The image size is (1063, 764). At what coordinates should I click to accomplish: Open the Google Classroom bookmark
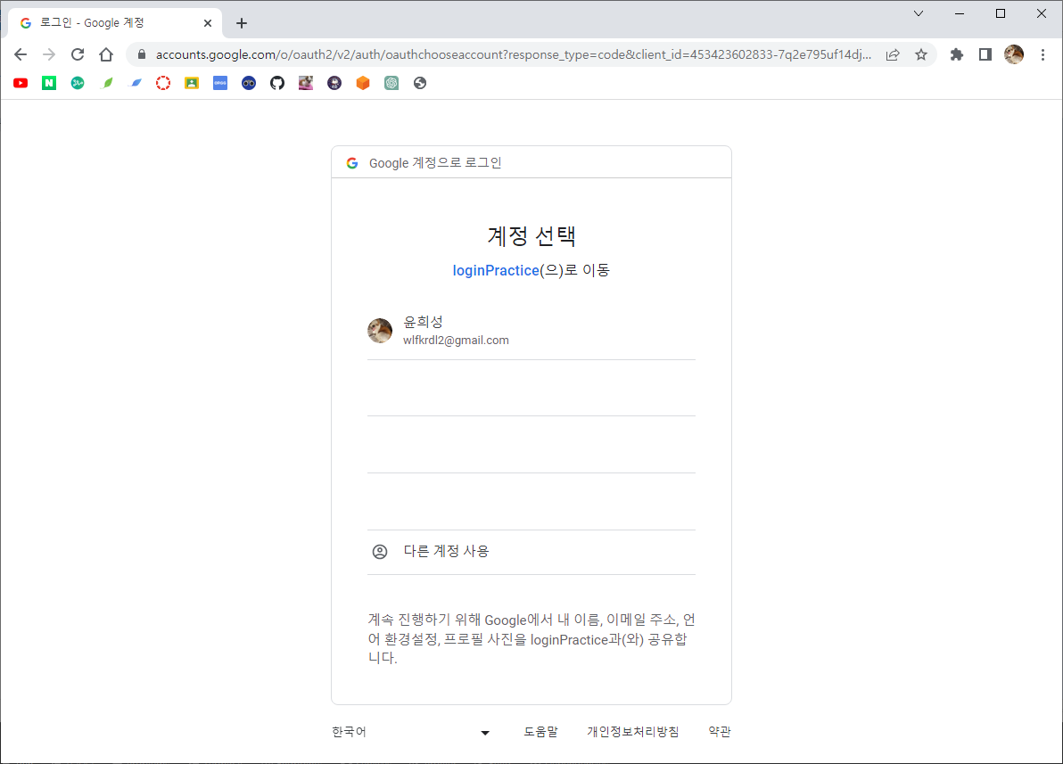(192, 83)
